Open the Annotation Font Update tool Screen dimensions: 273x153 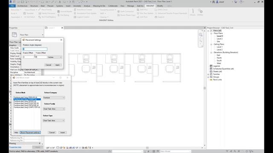point(85,13)
